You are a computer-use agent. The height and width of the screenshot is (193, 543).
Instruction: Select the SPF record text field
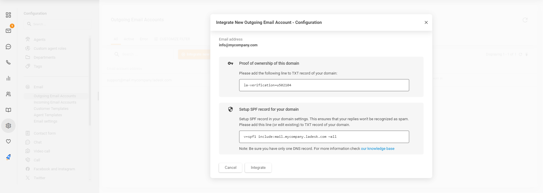pos(324,137)
